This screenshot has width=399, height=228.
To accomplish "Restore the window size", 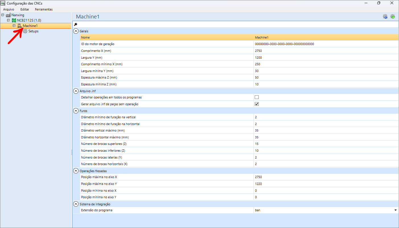I will click(x=379, y=3).
